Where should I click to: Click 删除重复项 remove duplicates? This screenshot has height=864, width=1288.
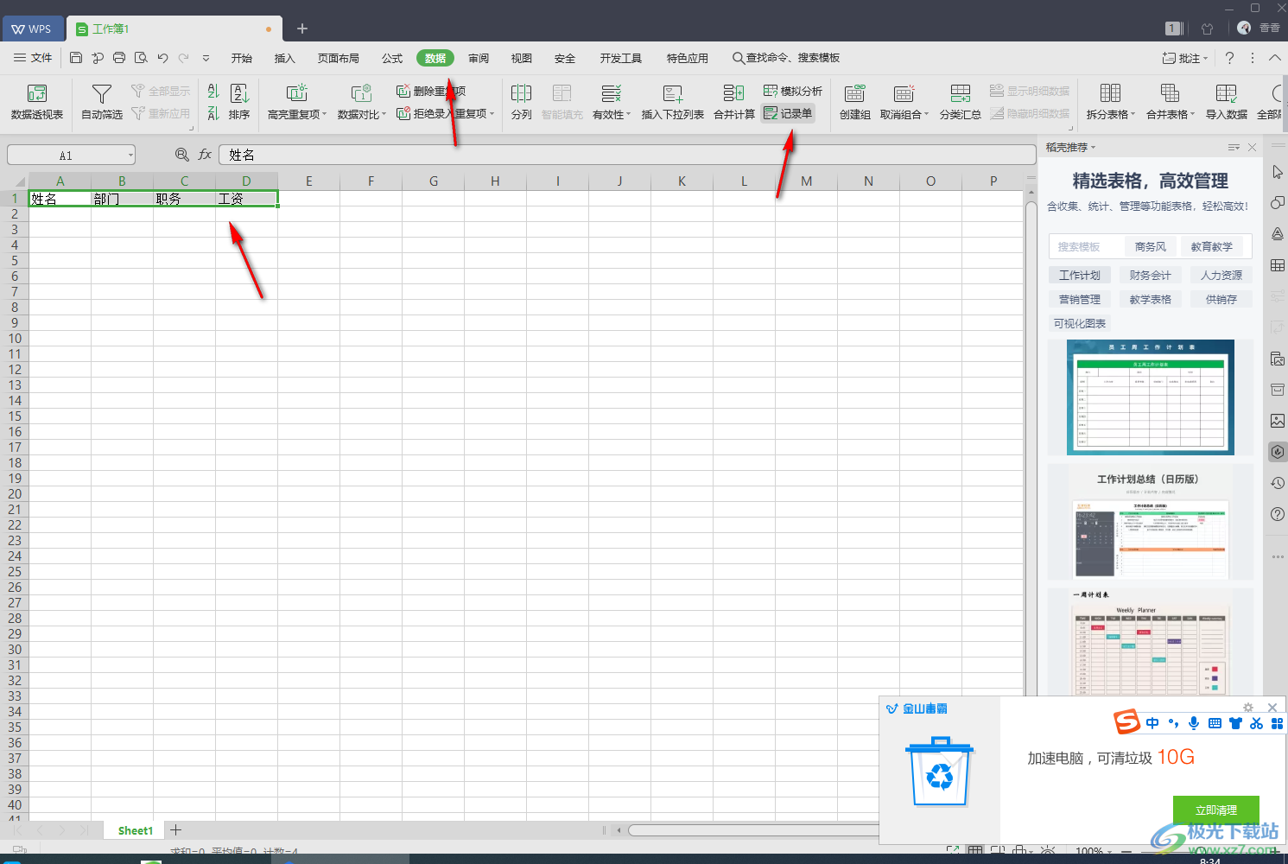[430, 91]
